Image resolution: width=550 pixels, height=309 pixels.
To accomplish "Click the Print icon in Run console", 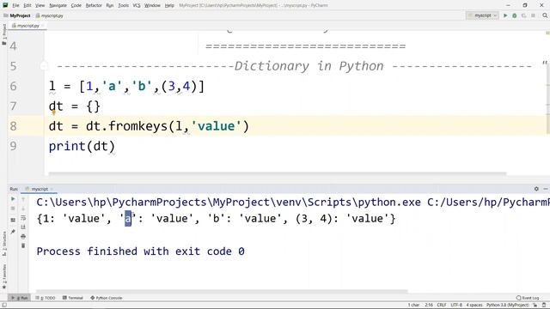I will click(x=23, y=237).
